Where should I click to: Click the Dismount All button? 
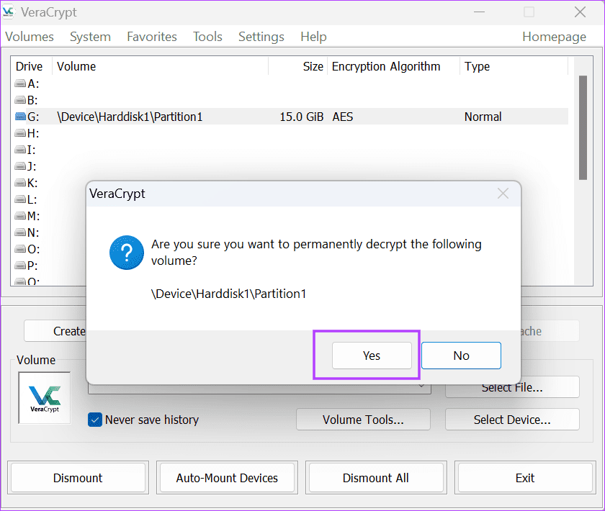(x=375, y=477)
